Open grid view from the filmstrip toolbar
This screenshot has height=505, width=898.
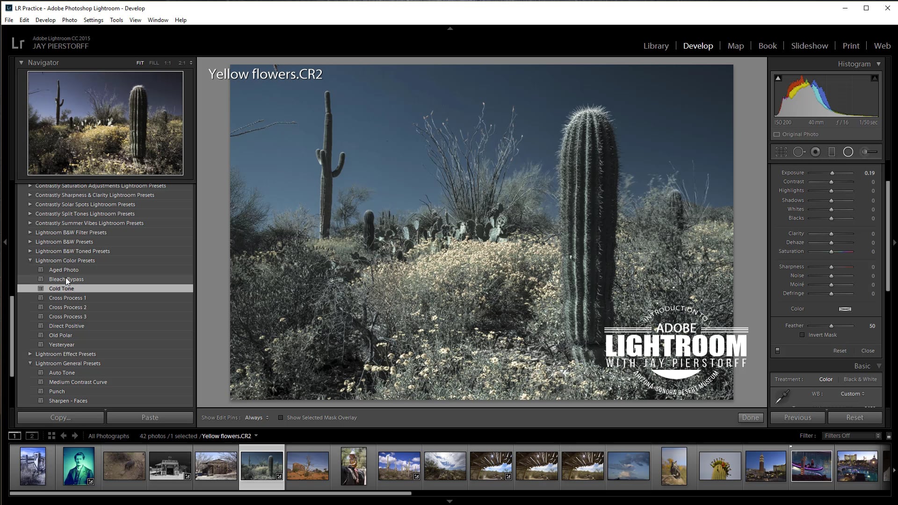pyautogui.click(x=51, y=435)
